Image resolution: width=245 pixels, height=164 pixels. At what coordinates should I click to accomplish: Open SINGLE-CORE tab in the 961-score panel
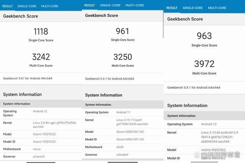tap(110, 5)
